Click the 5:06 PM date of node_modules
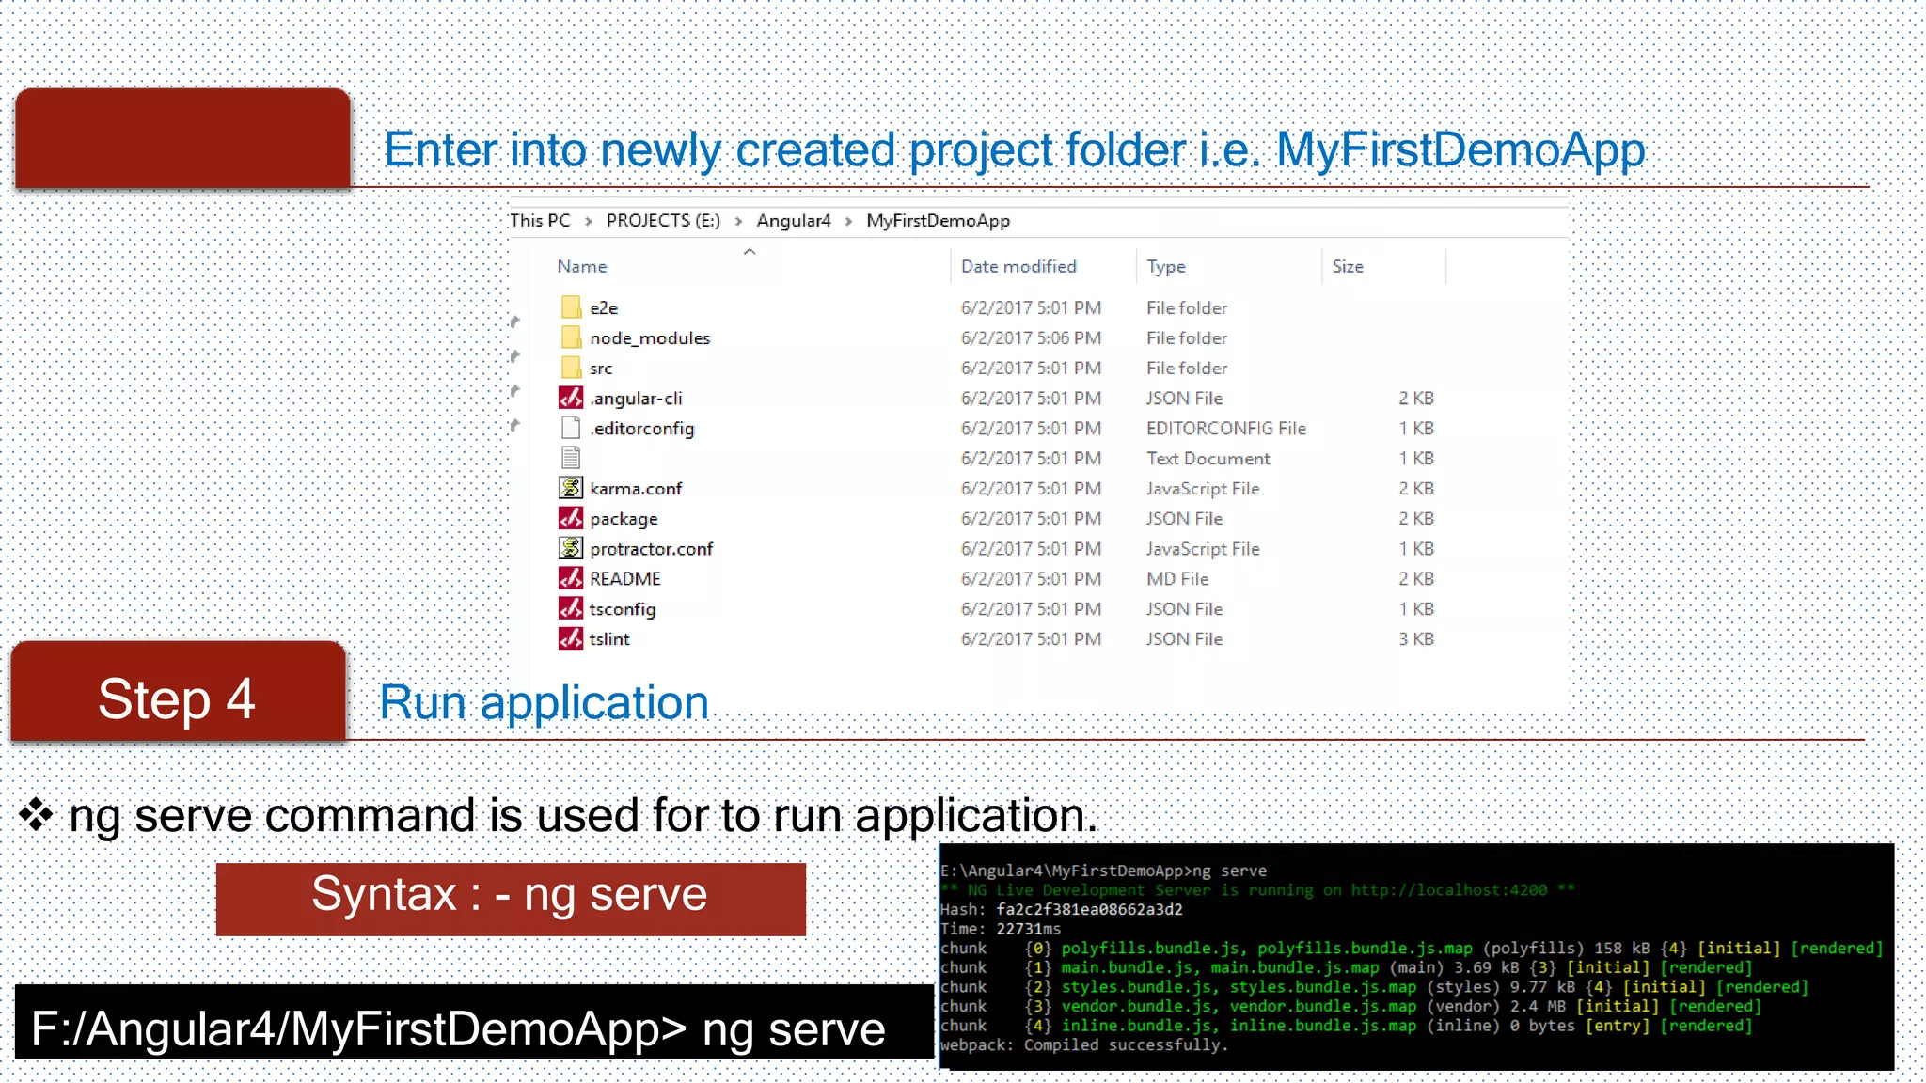Viewport: 1926px width, 1083px height. 1031,337
